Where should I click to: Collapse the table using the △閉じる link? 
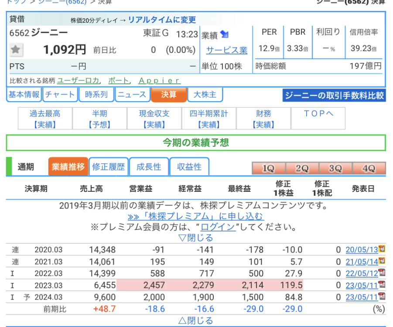click(196, 320)
